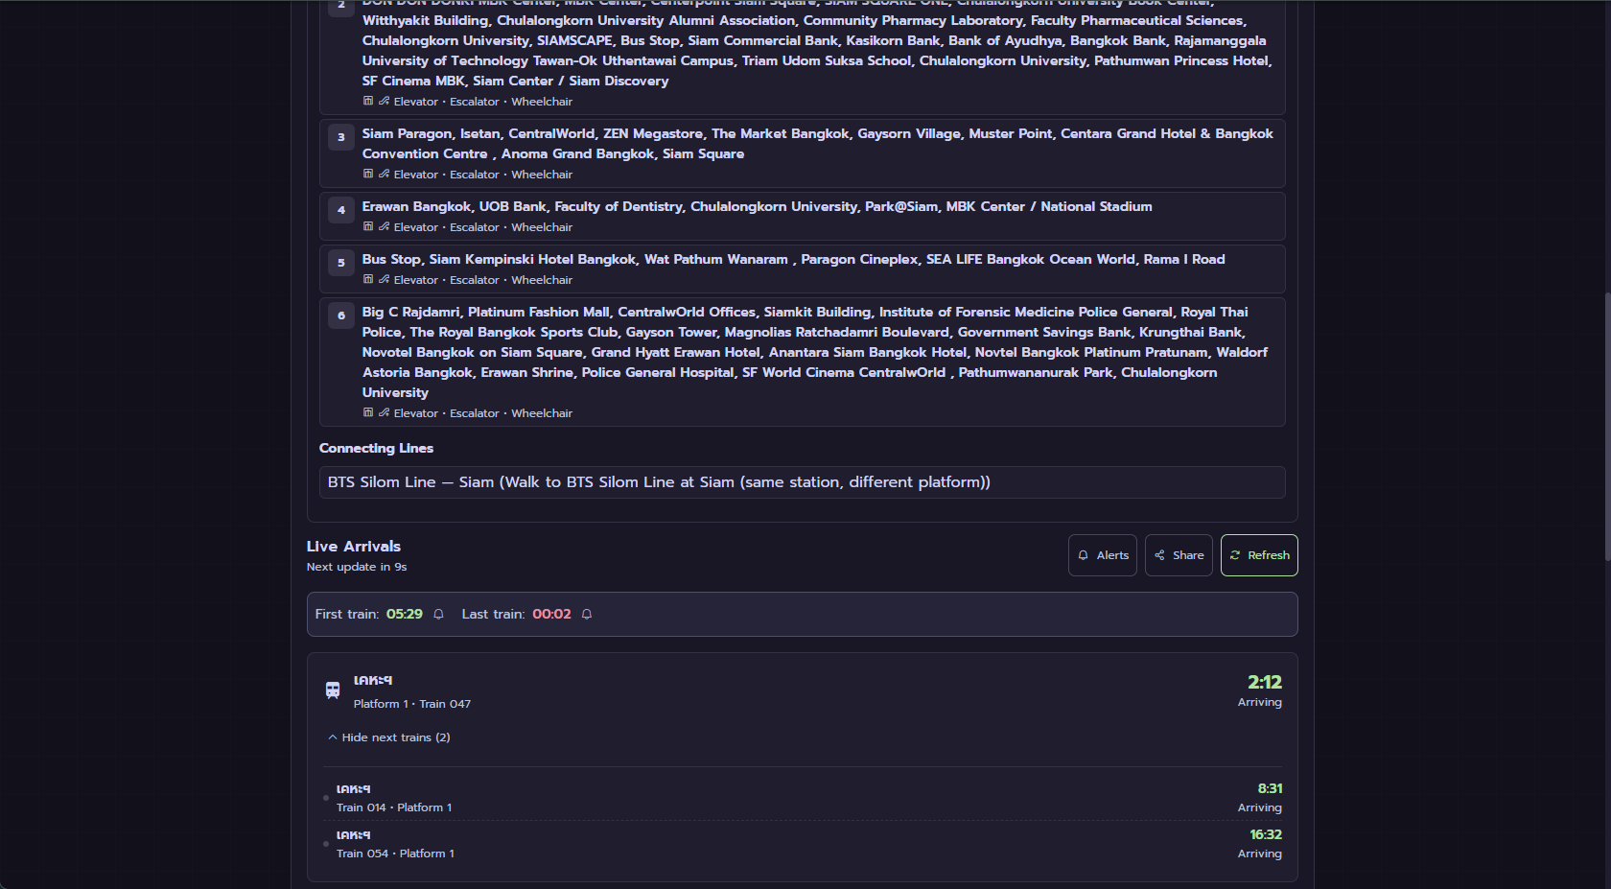Select exit number 6 badge

click(341, 316)
